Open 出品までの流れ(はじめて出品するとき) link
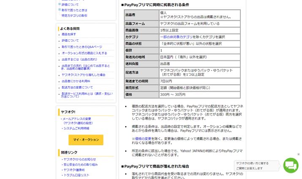 pyautogui.click(x=85, y=67)
